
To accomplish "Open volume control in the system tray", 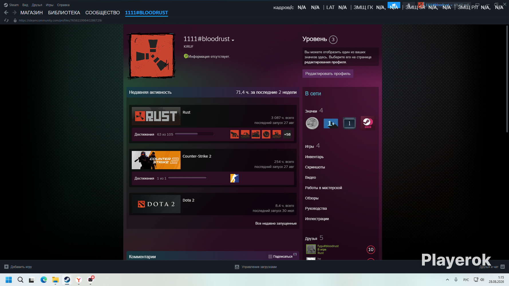I will (x=482, y=280).
